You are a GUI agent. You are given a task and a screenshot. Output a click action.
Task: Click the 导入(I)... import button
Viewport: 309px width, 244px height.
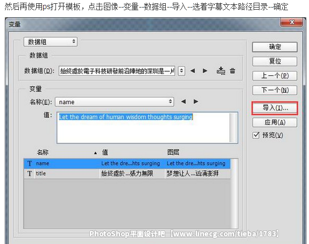coord(275,108)
